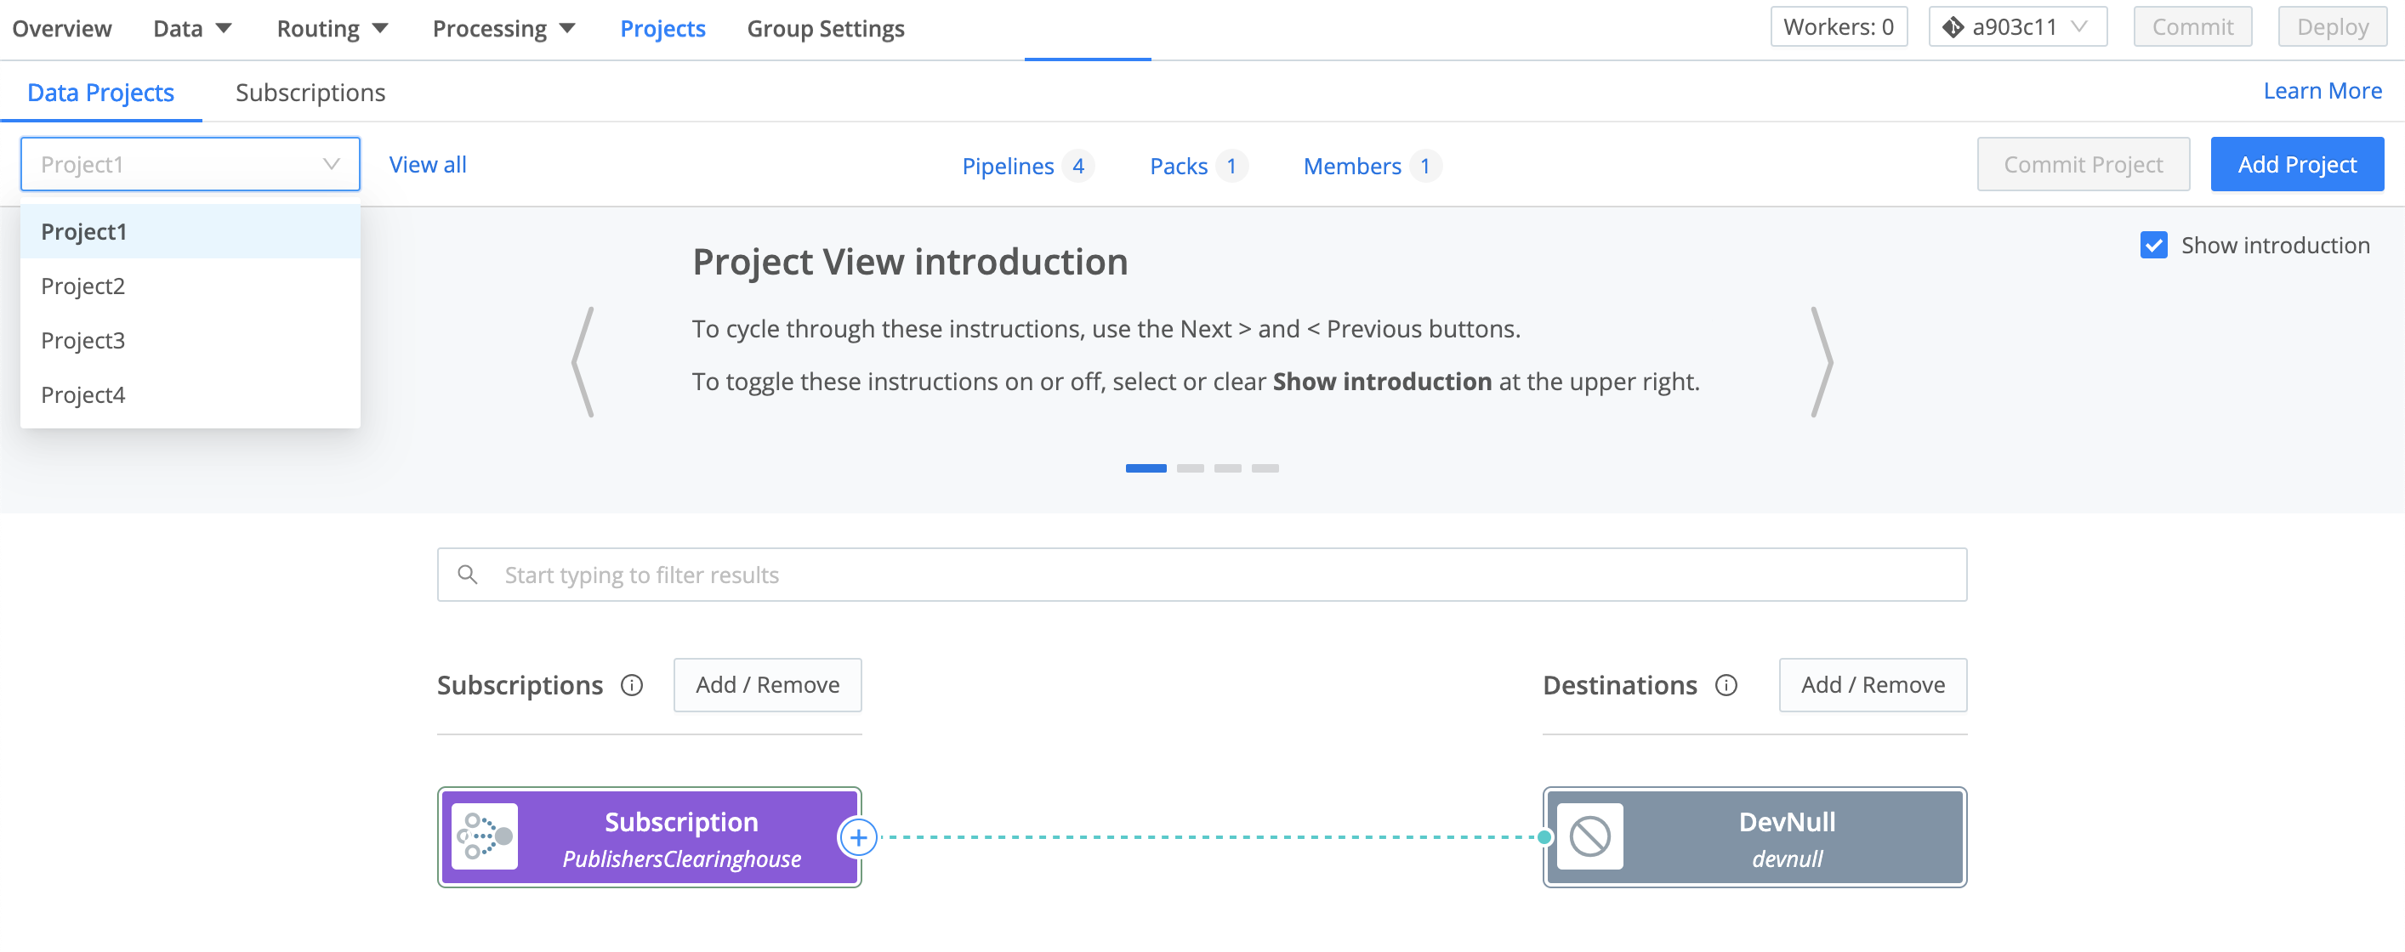Open the info tooltip beside Destinations
This screenshot has height=952, width=2405.
[x=1727, y=685]
